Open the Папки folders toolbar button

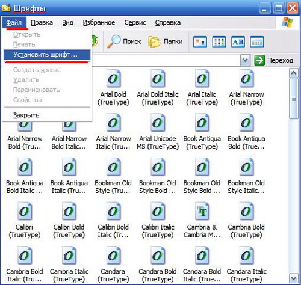pyautogui.click(x=166, y=41)
